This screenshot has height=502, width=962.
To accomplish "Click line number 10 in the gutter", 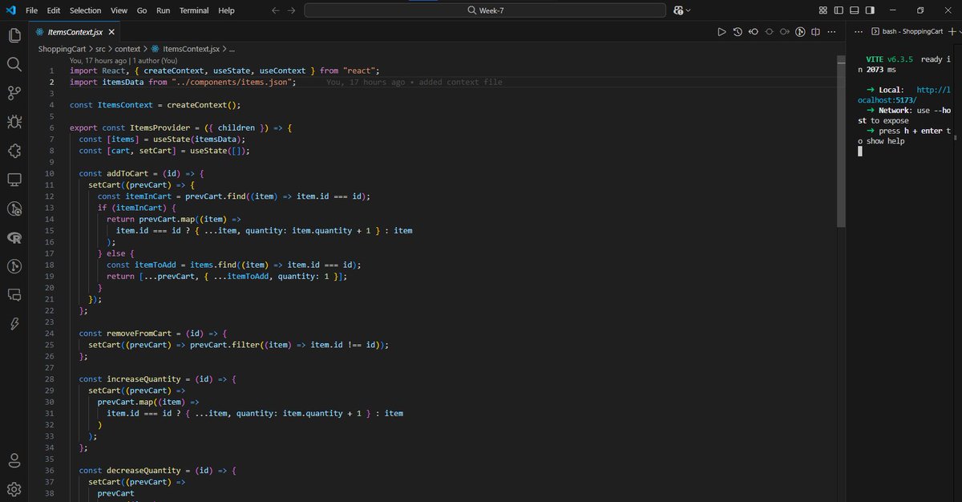I will point(49,173).
